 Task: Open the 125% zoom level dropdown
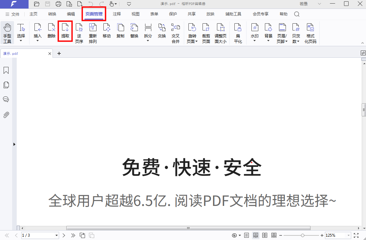coord(349,235)
